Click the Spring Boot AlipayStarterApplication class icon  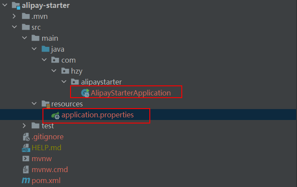85,93
